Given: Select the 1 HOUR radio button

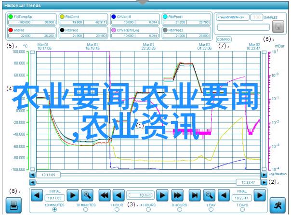Looking at the screenshot, I should tap(117, 209).
